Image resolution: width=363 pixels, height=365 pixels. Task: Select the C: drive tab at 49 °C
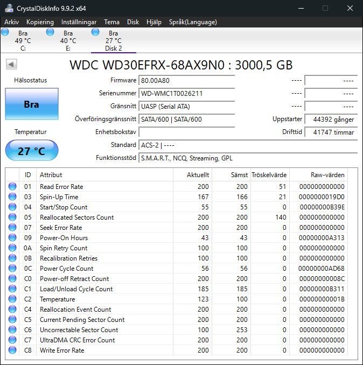click(23, 40)
